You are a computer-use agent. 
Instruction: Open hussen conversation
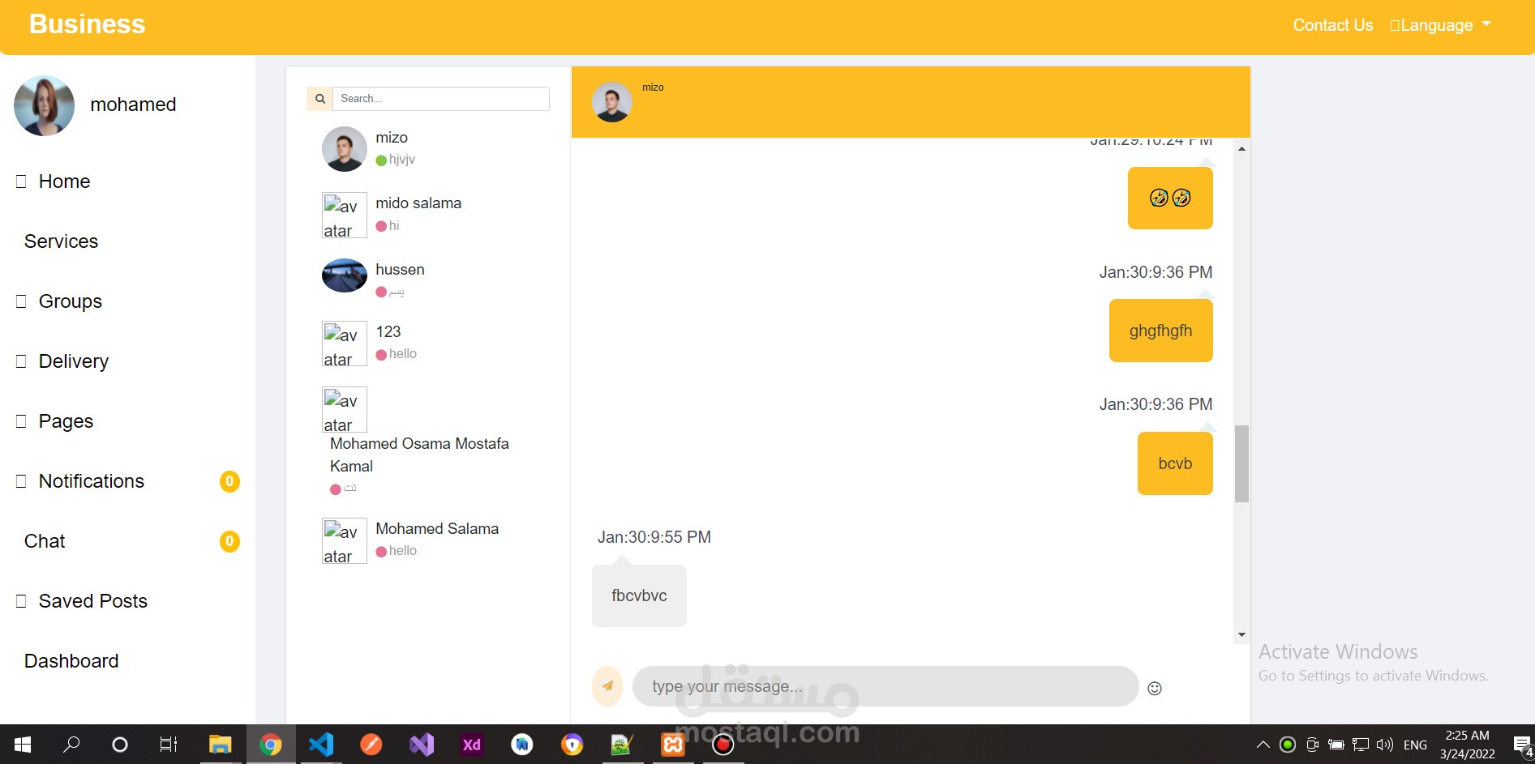point(428,280)
